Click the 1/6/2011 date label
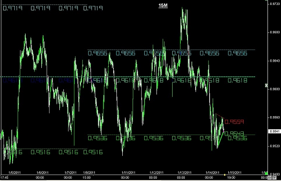Viewport: 281px width, 181px height. 42,172
